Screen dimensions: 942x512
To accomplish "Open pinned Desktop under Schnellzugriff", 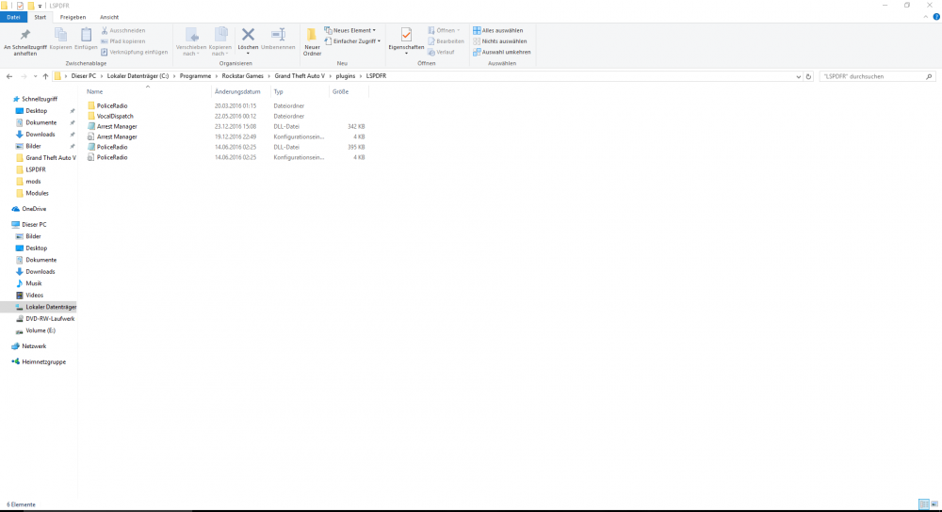I will click(36, 111).
